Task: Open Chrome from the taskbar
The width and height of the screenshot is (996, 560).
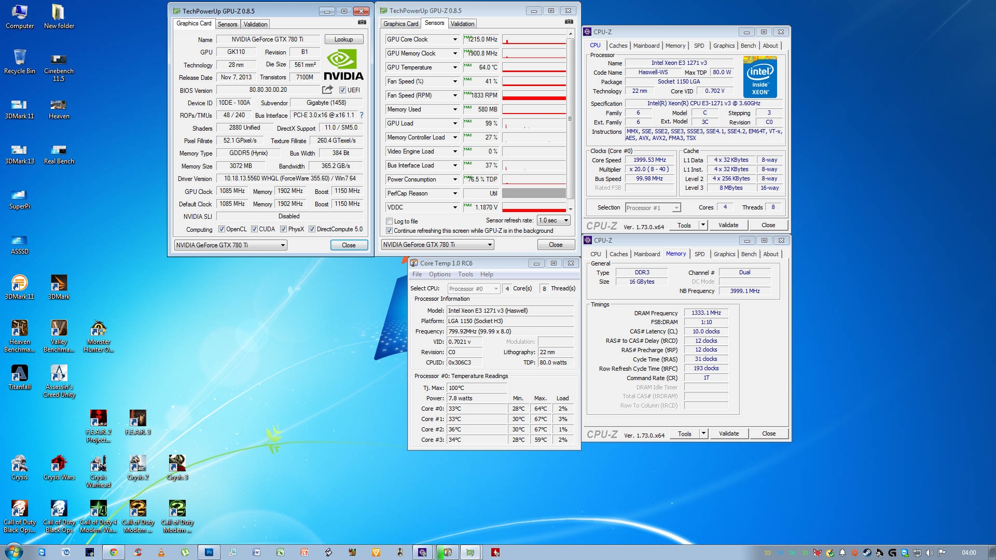Action: tap(113, 552)
